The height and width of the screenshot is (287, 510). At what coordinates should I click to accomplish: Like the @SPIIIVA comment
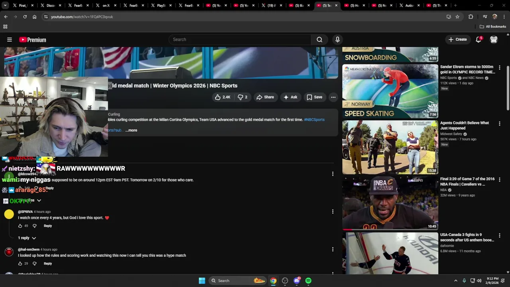(x=20, y=226)
